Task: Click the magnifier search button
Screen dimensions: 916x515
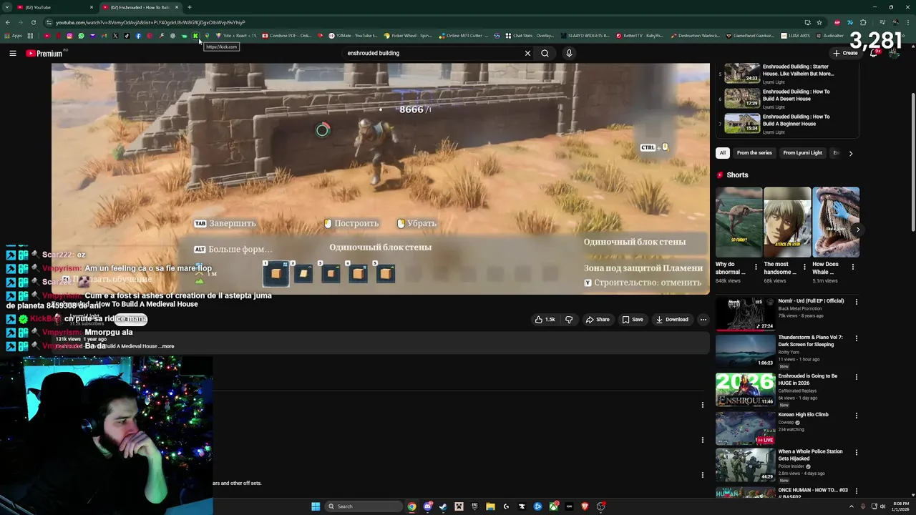Action: [x=545, y=53]
